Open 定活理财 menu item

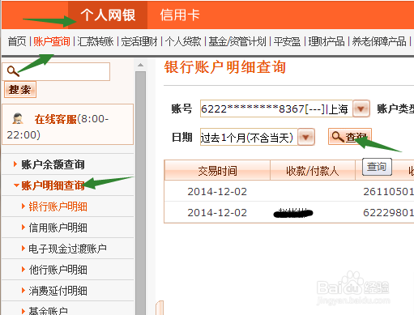point(139,41)
